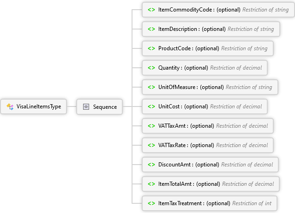This screenshot has width=295, height=213.
Task: Select the ItemTotalAmt element label
Action: (x=176, y=184)
